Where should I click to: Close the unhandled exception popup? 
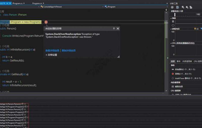[x=118, y=29]
